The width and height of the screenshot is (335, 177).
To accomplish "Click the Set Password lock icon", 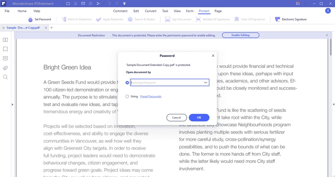I will click(x=30, y=19).
